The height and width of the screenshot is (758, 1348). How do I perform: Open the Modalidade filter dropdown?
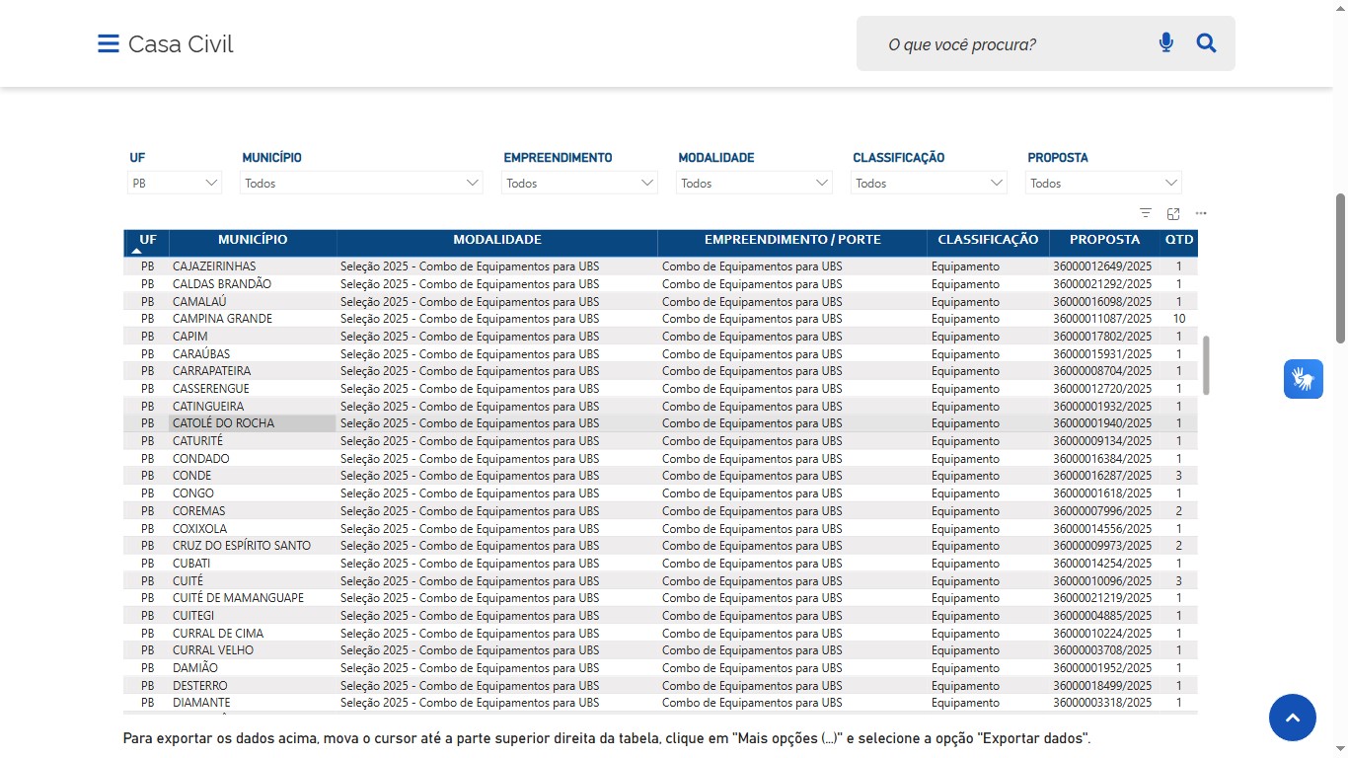coord(754,183)
